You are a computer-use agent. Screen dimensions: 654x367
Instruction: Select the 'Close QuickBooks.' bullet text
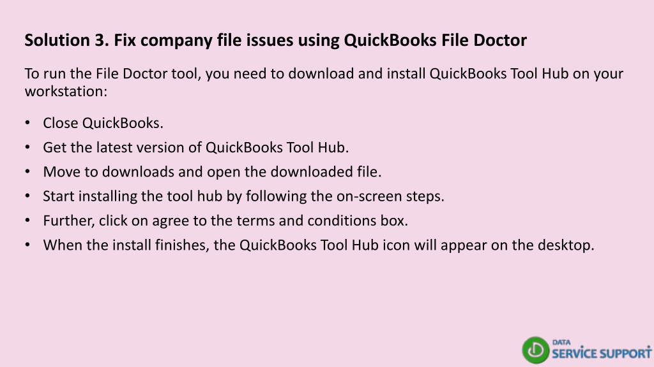point(103,123)
